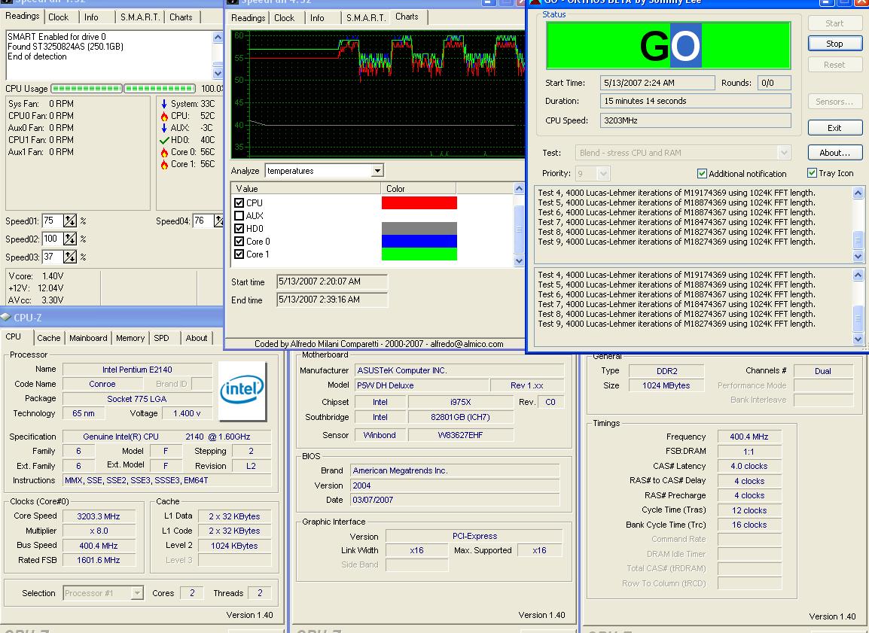The height and width of the screenshot is (633, 869).
Task: Click the Core 1 flame icon
Action: point(164,165)
